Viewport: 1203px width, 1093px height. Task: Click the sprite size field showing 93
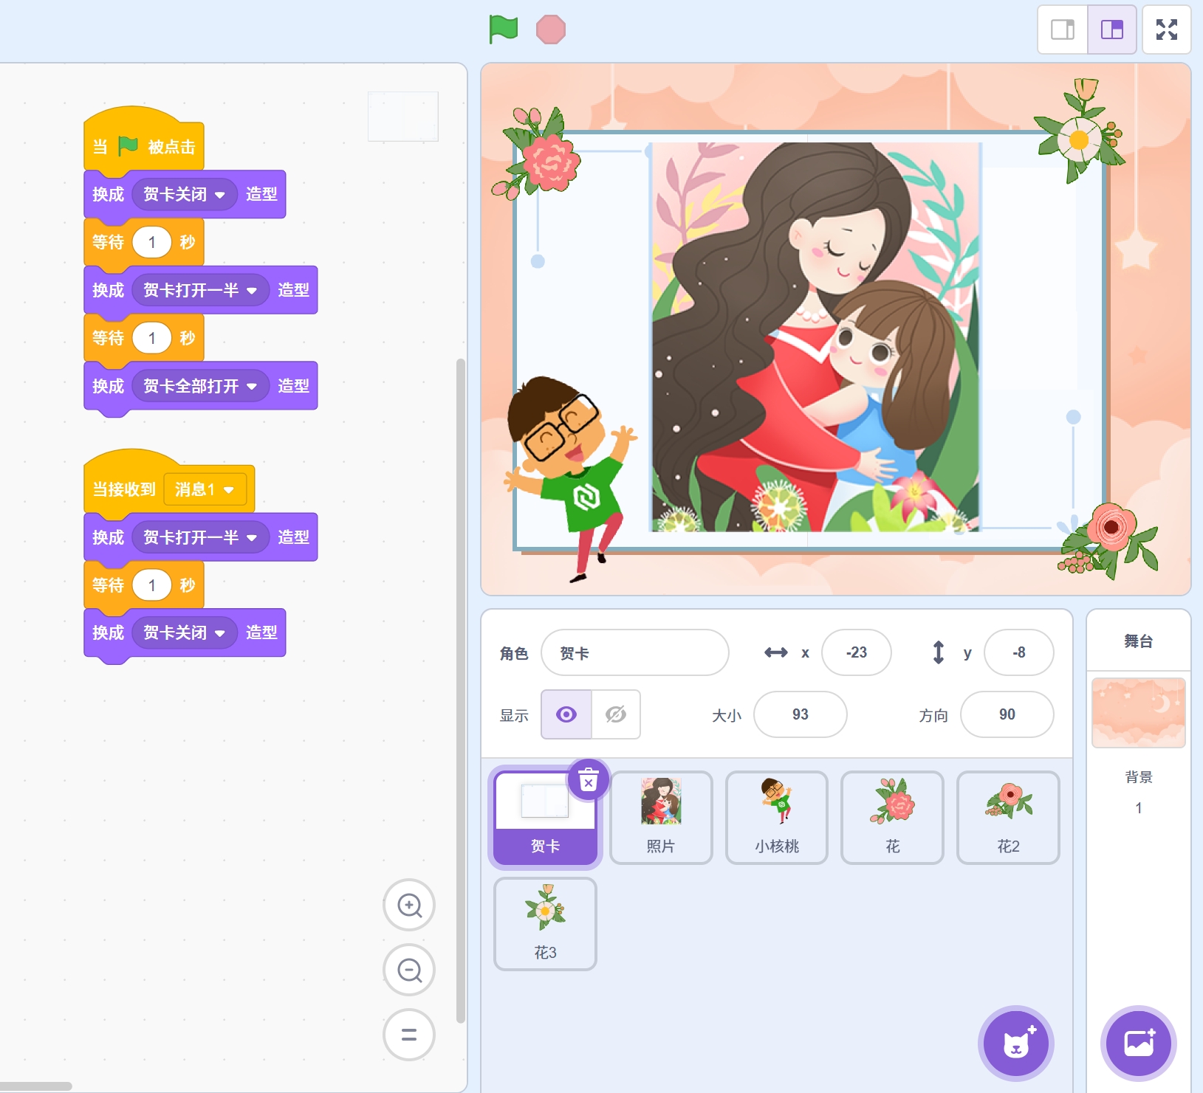pos(800,714)
